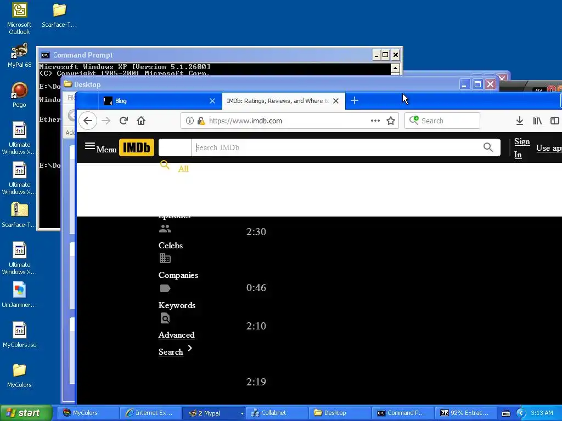Select the Pego desktop shortcut
This screenshot has height=421, width=562.
pos(19,95)
